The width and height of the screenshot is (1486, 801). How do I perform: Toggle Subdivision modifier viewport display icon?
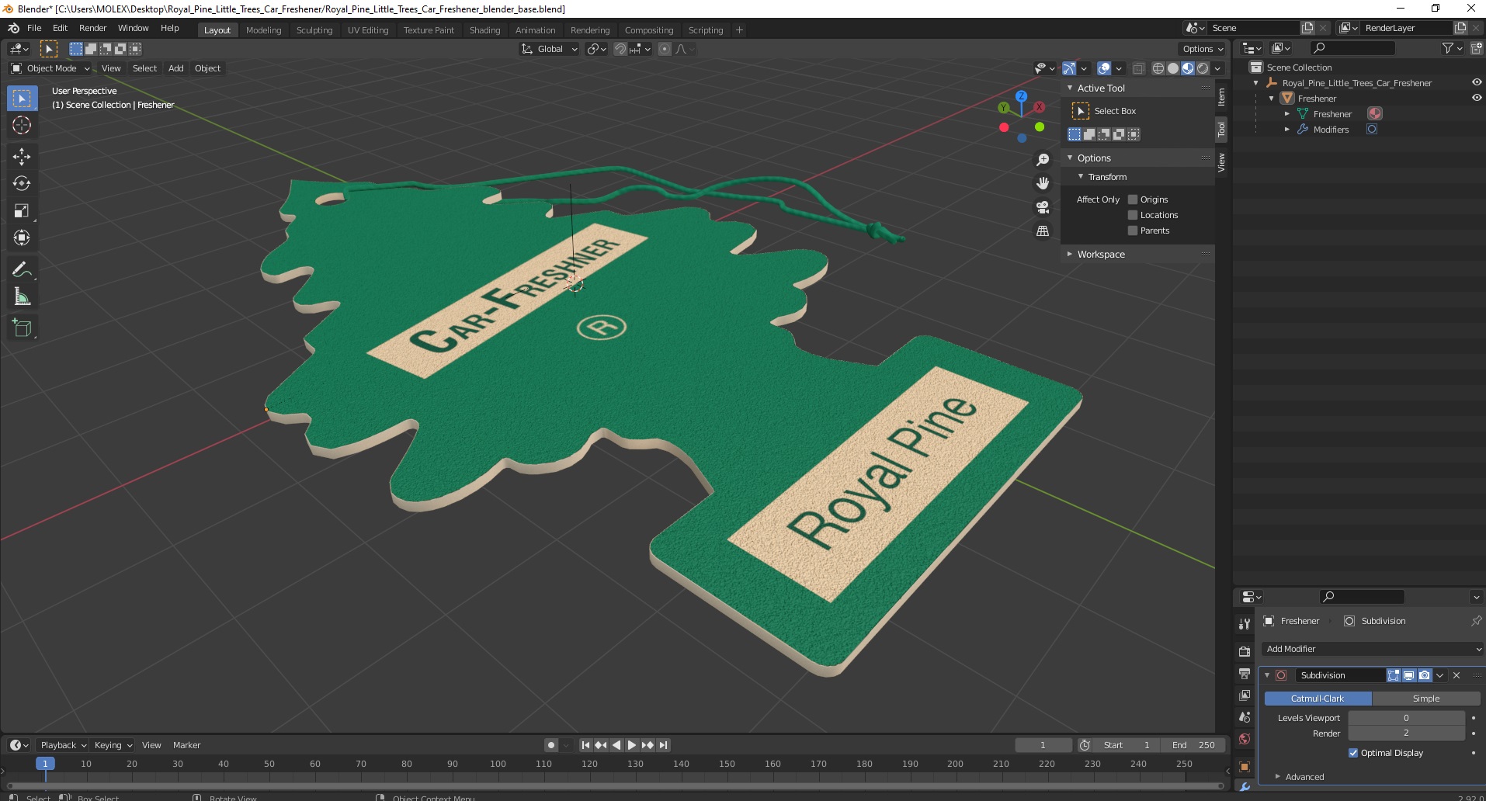click(x=1409, y=675)
